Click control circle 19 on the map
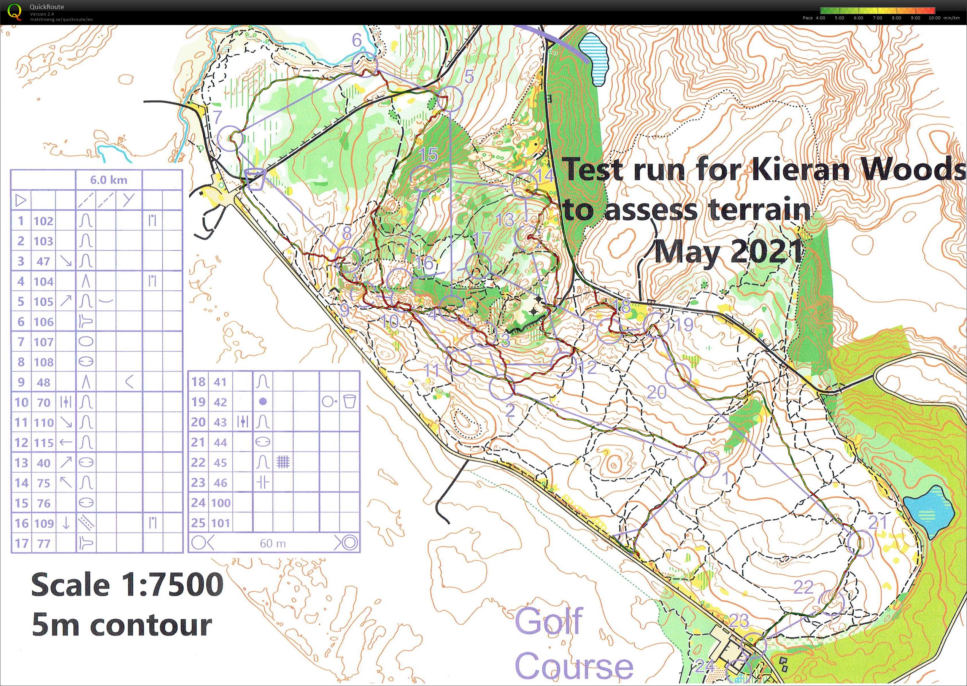Image resolution: width=967 pixels, height=686 pixels. coord(656,325)
